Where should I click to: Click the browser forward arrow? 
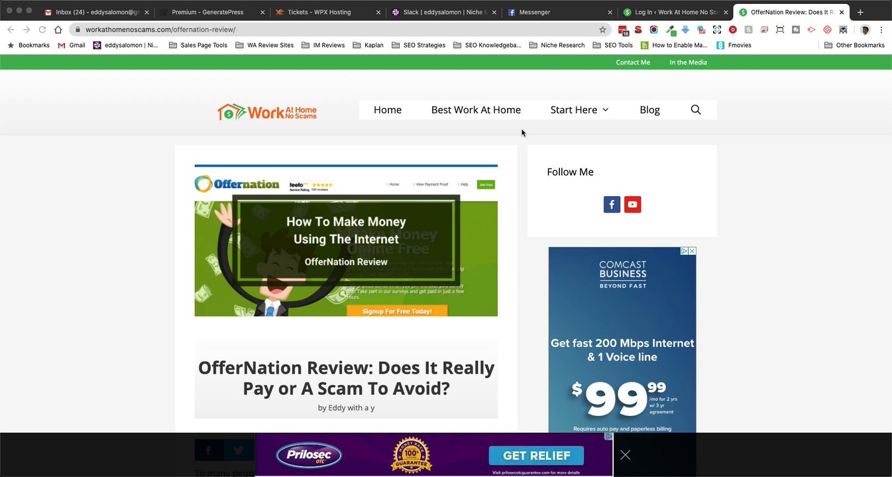[x=27, y=30]
